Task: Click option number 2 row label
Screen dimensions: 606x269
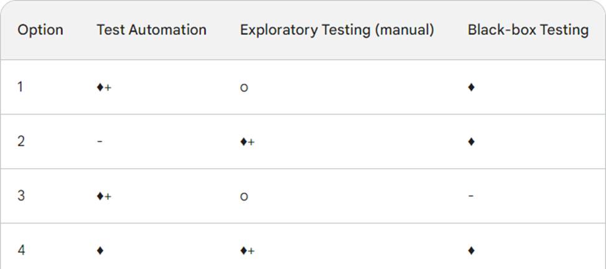Action: (x=21, y=141)
